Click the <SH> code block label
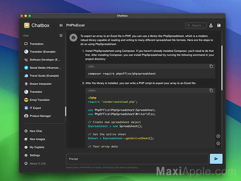 [x=91, y=66]
